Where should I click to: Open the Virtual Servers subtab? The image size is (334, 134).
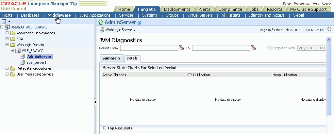point(200,15)
